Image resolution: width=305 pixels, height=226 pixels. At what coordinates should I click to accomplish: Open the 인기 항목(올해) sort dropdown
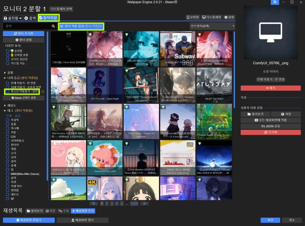click(x=212, y=26)
